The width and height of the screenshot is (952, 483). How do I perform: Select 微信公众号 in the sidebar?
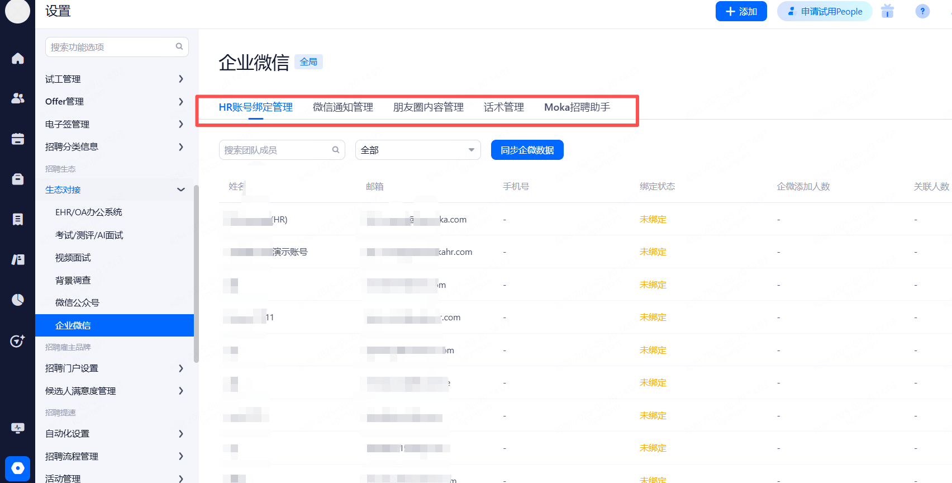[x=77, y=302]
